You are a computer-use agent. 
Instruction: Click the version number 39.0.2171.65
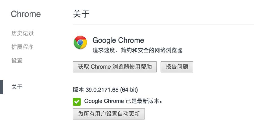click(102, 90)
